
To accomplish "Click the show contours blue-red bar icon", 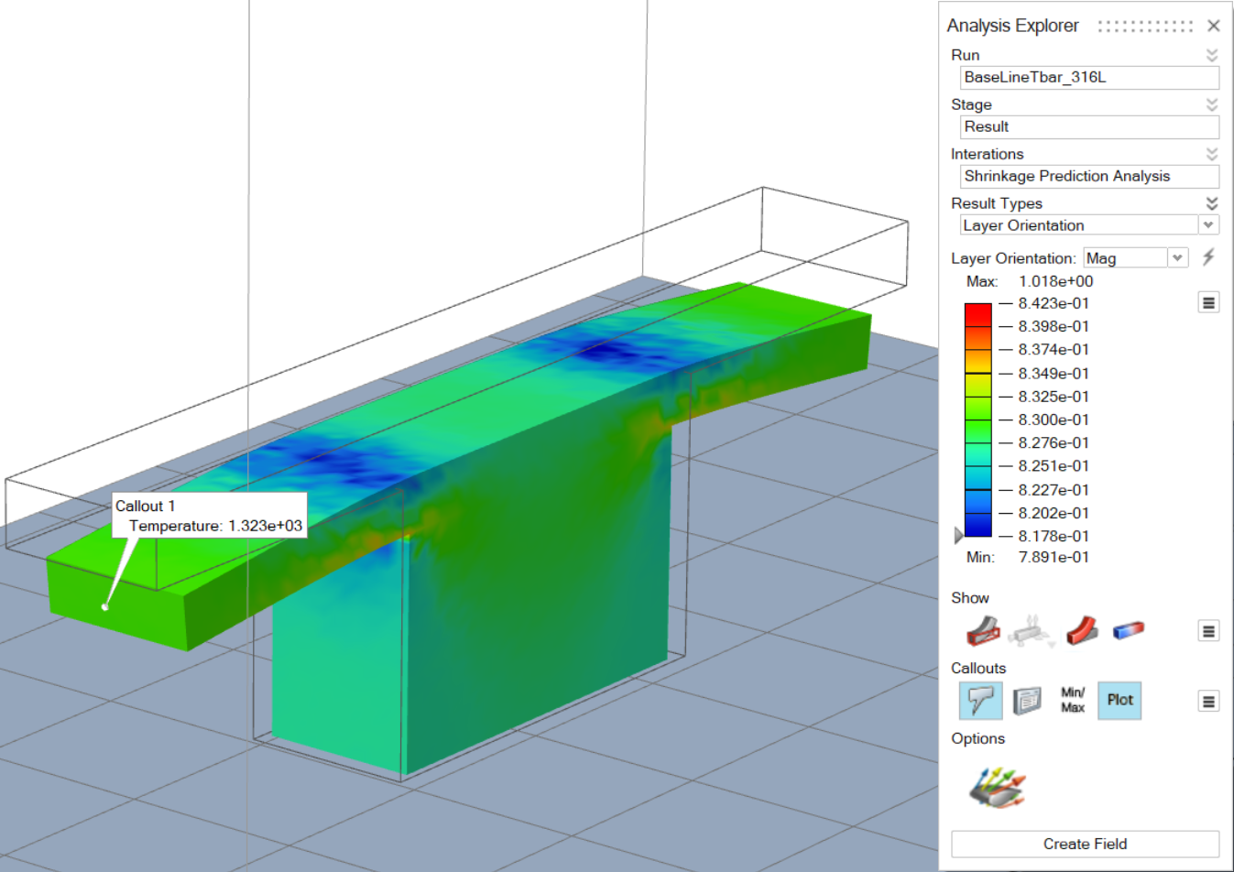I will (x=1129, y=630).
